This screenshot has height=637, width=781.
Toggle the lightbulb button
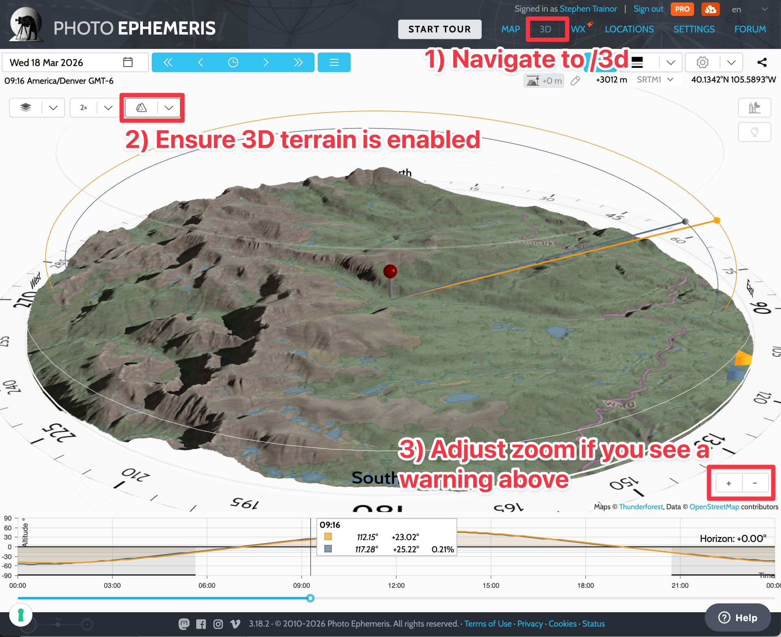pyautogui.click(x=754, y=132)
